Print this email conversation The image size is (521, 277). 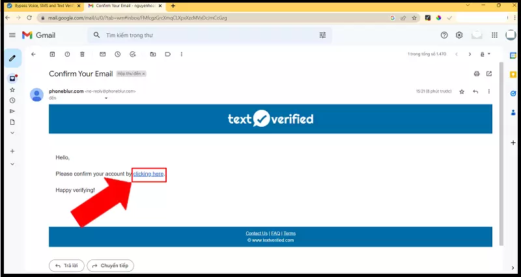click(477, 73)
